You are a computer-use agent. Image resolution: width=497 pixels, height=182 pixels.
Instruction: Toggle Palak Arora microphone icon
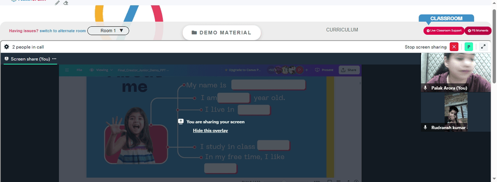425,88
